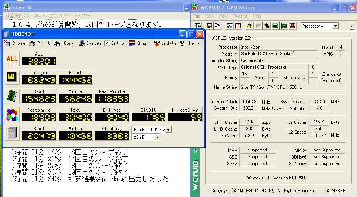This screenshot has height=197, width=357.
Task: Open the Help menu in WCPUID
Action: [257, 16]
